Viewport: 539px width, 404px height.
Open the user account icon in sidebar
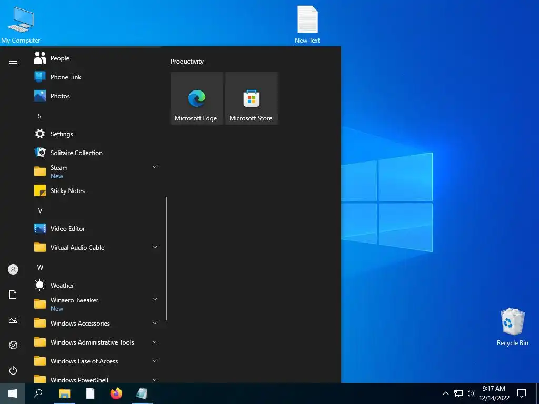[x=13, y=269]
